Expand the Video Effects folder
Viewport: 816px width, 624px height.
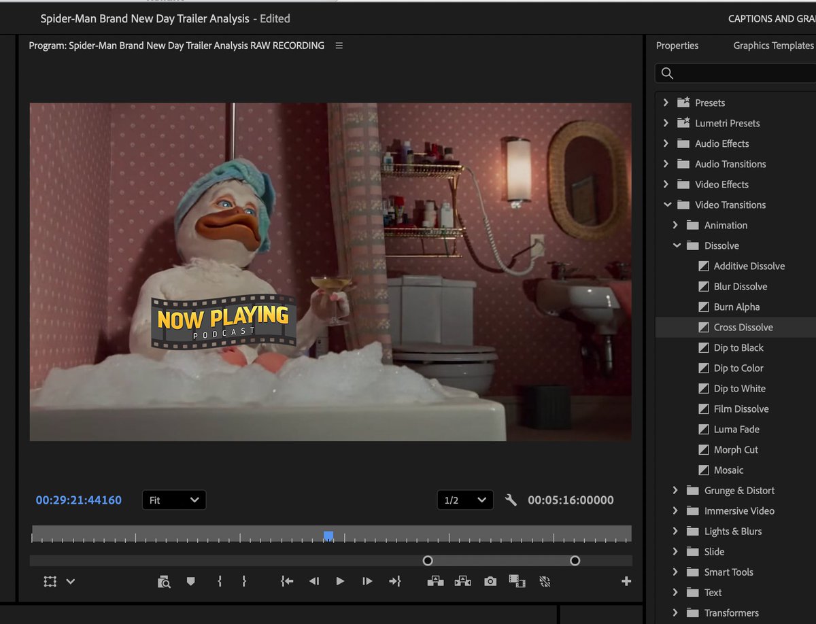click(667, 184)
